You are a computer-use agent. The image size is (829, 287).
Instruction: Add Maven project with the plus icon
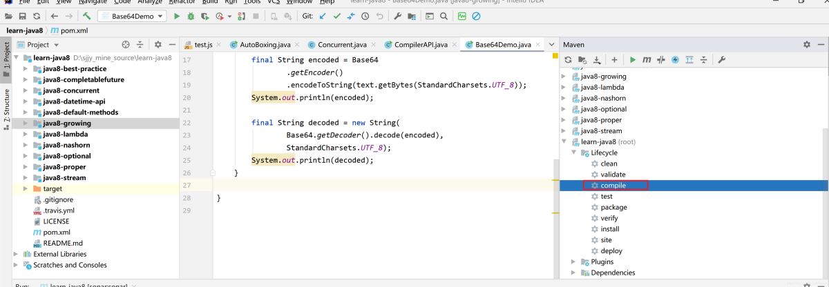(x=614, y=60)
